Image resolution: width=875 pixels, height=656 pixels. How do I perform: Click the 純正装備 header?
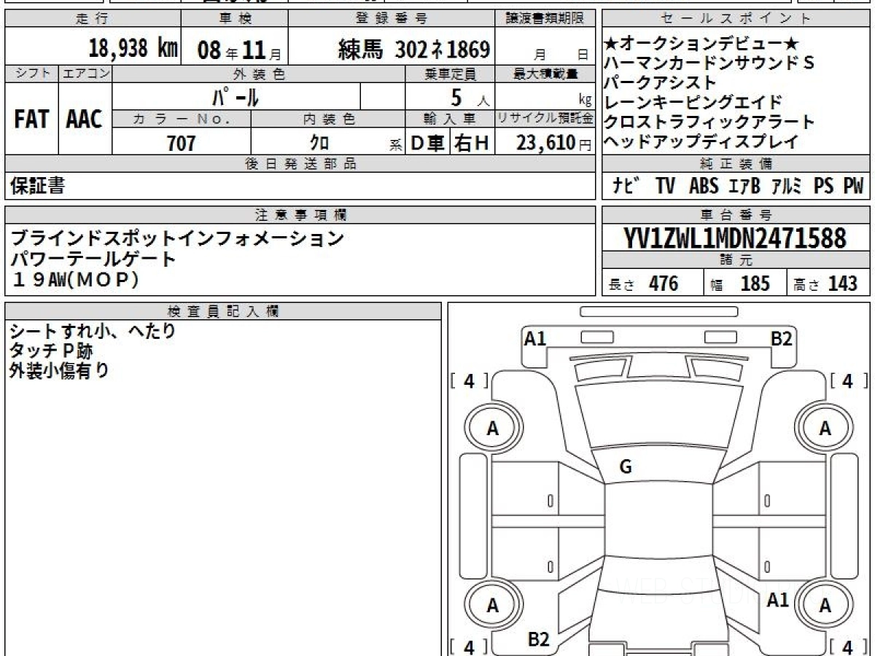[736, 164]
